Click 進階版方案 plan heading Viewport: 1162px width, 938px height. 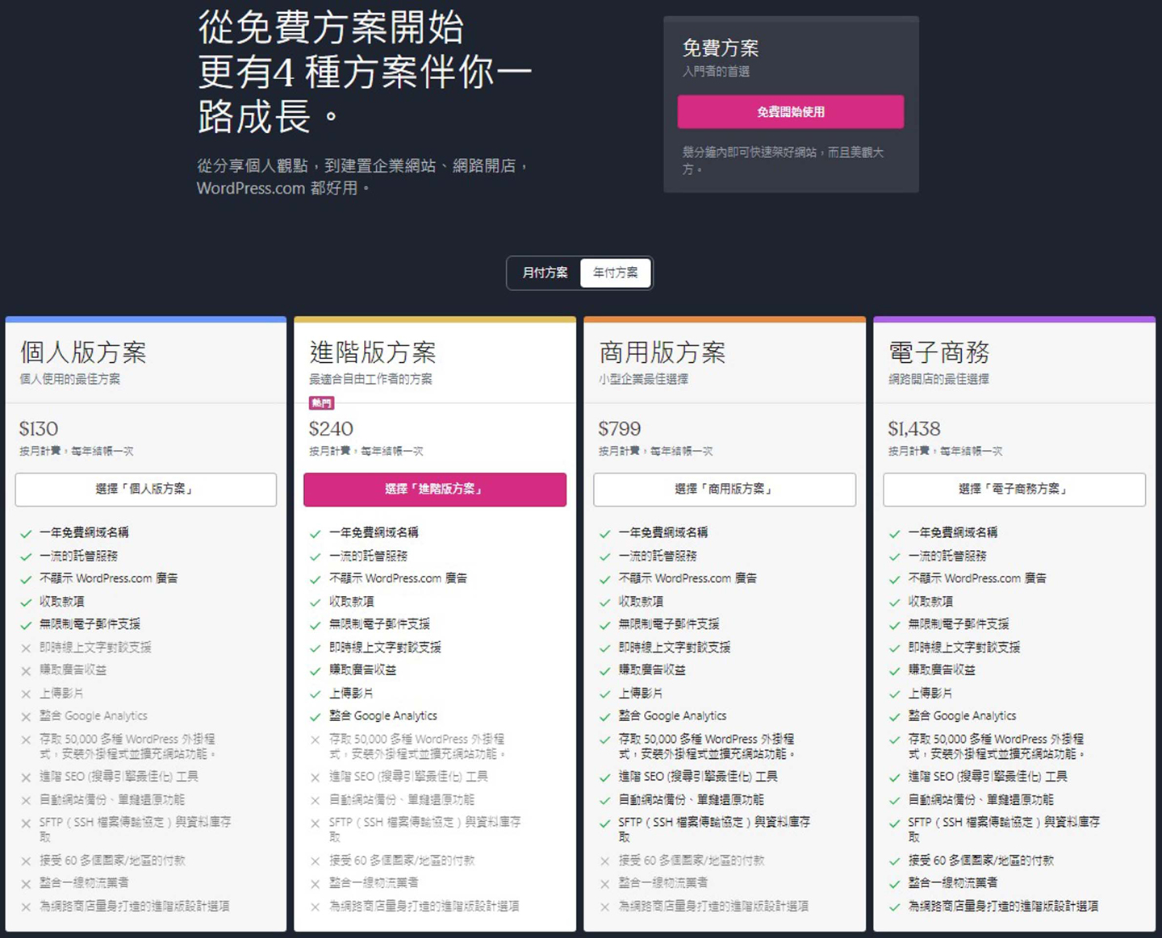pyautogui.click(x=373, y=352)
